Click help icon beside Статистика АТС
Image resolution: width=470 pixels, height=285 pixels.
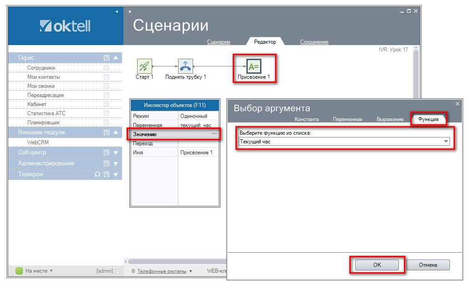click(107, 113)
